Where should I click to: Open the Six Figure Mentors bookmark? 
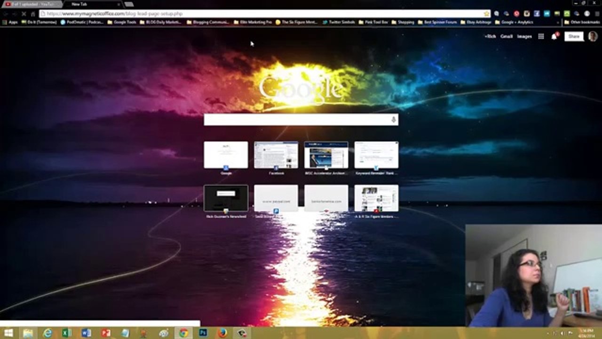coord(297,22)
